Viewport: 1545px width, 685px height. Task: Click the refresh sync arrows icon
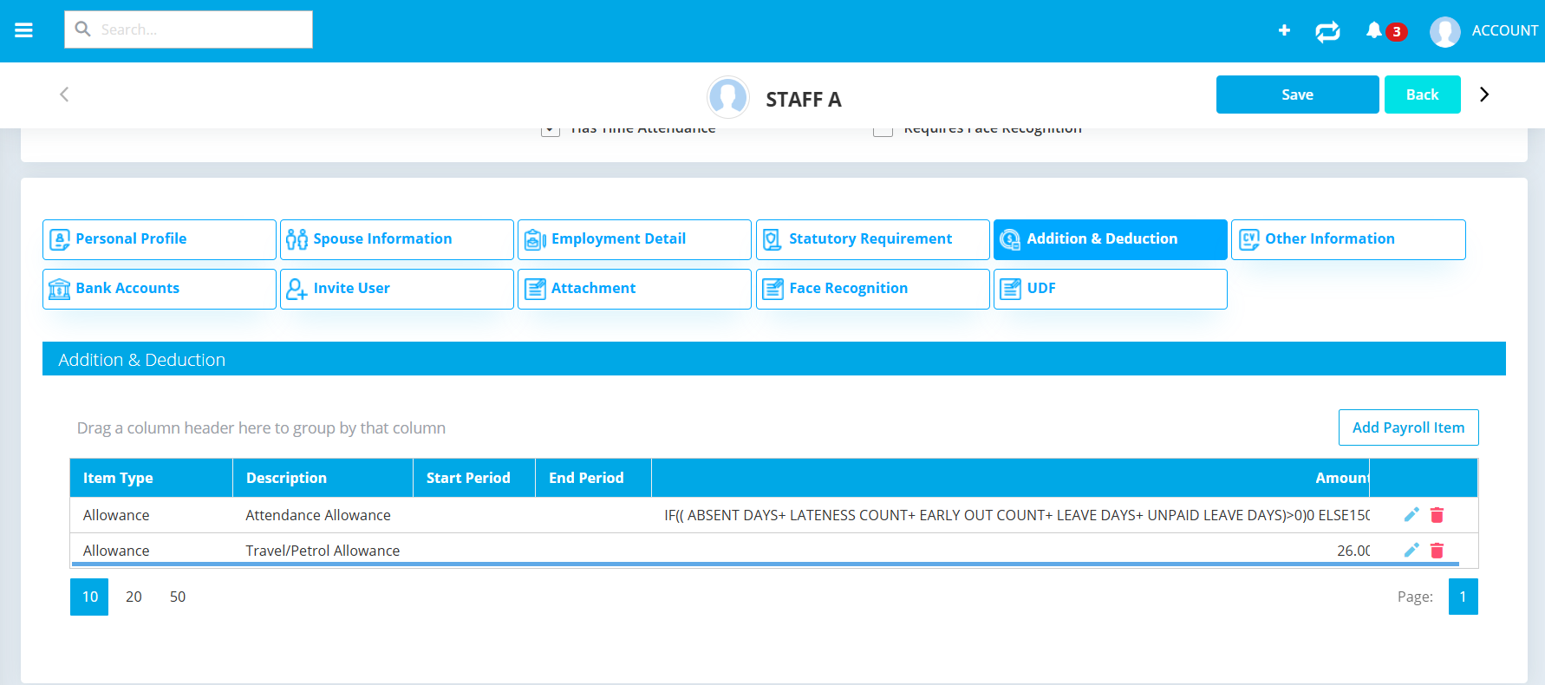tap(1327, 32)
